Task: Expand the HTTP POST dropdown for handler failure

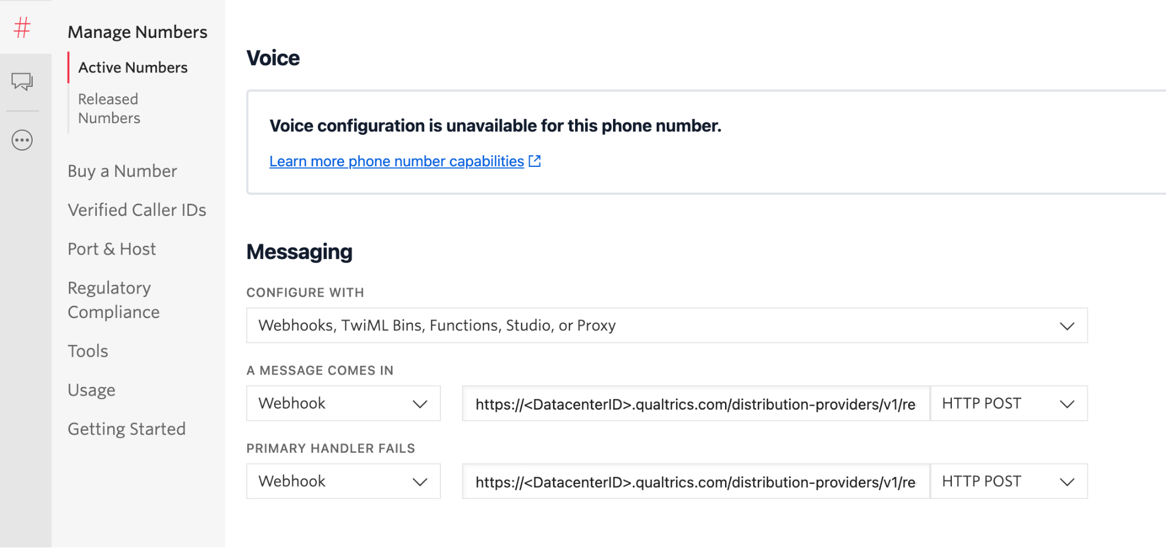Action: (x=1068, y=481)
